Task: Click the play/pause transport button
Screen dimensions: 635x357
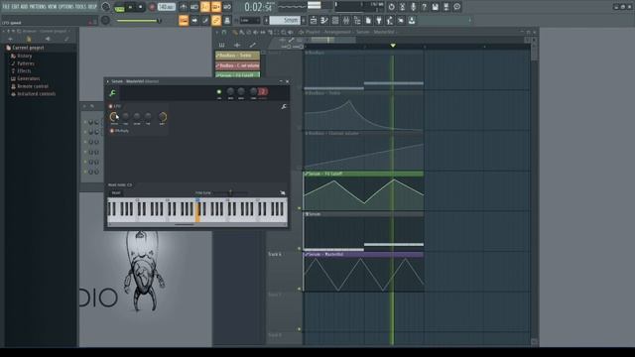Action: (x=130, y=7)
